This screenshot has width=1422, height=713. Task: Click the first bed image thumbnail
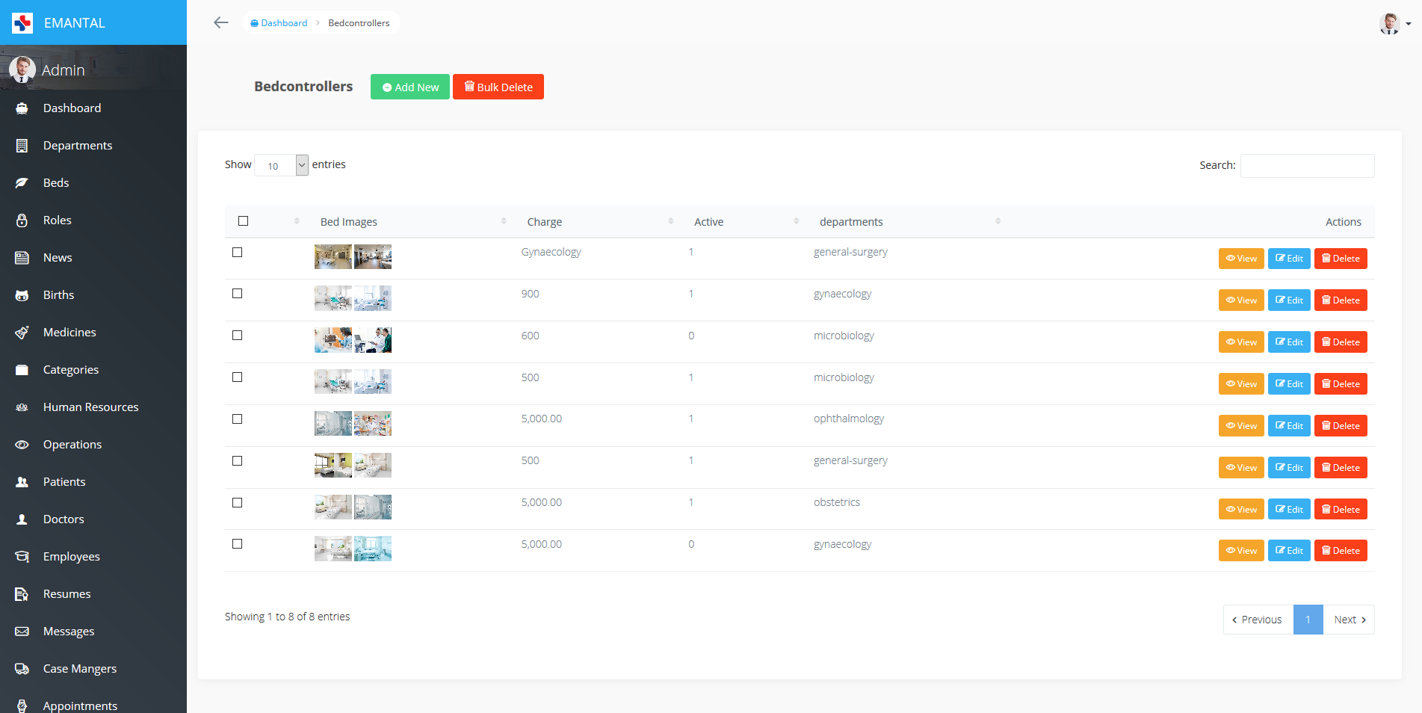click(x=333, y=256)
